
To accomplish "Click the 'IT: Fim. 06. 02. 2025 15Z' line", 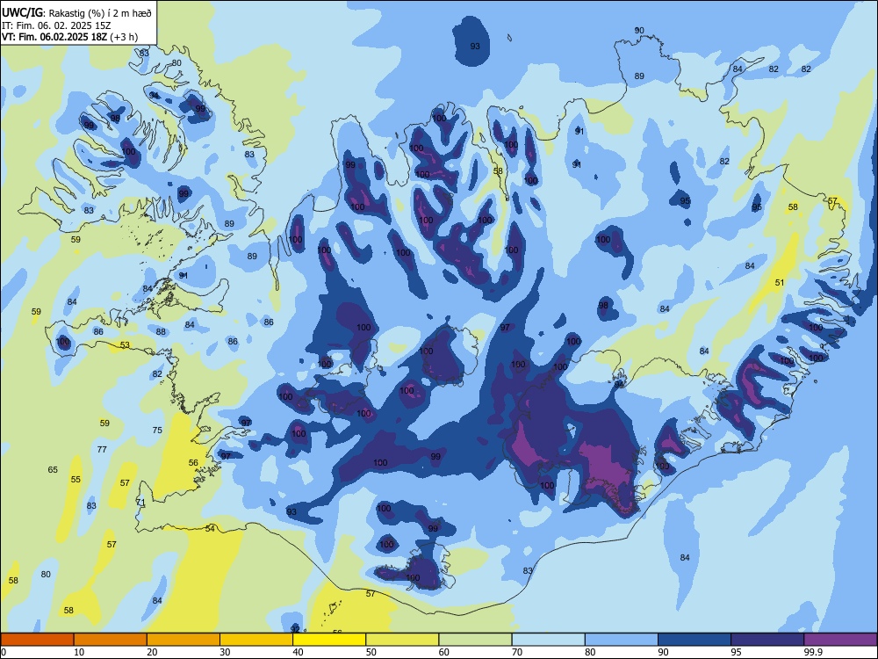I will click(x=58, y=25).
